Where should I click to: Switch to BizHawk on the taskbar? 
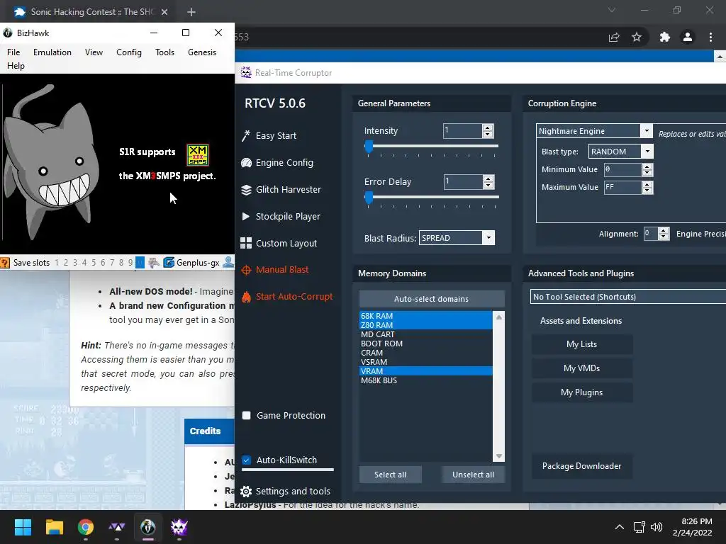coord(147,527)
